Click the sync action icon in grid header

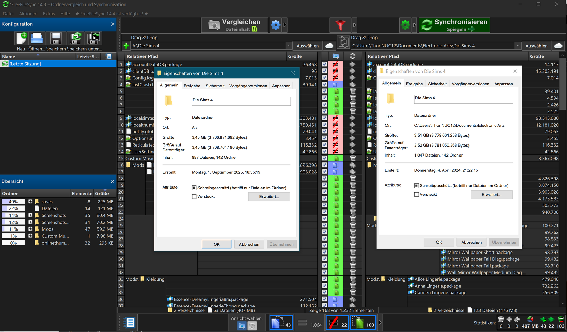353,56
